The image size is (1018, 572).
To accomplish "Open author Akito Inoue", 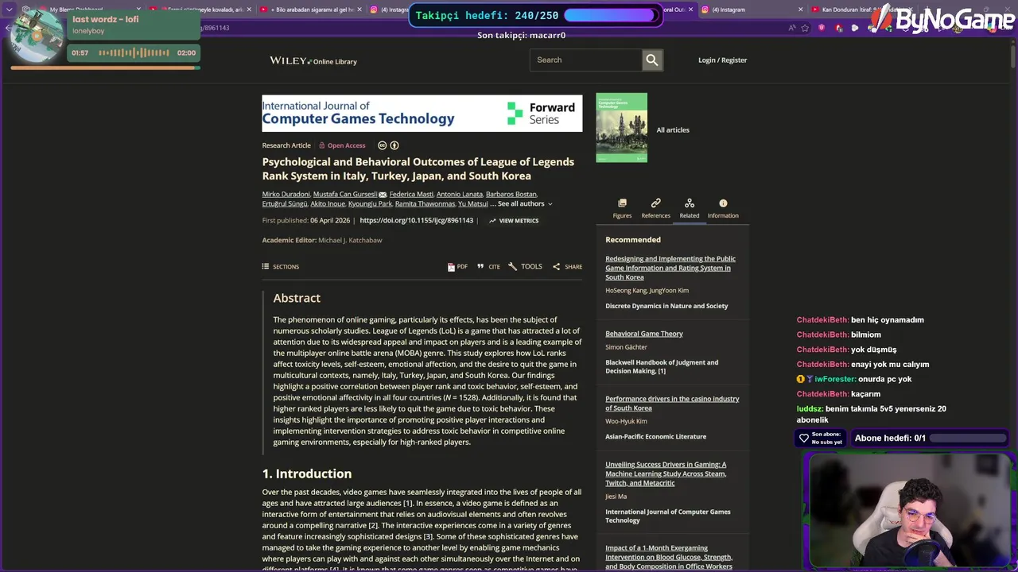I will point(328,204).
